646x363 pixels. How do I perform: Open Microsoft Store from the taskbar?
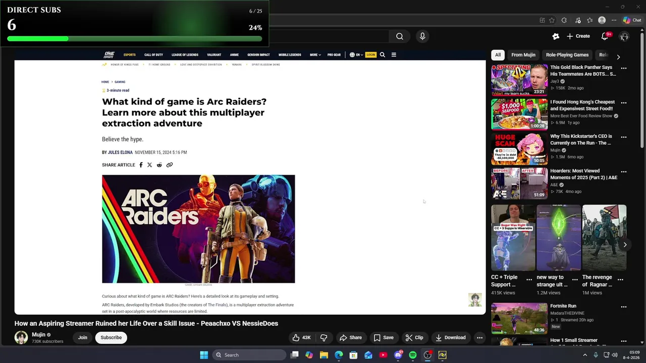click(354, 355)
